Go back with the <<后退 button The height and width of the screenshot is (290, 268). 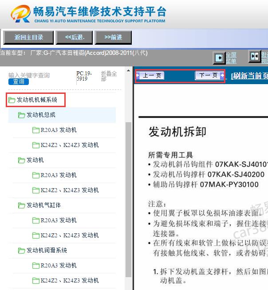click(74, 38)
